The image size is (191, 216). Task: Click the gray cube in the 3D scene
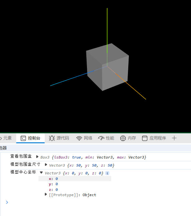107,67
